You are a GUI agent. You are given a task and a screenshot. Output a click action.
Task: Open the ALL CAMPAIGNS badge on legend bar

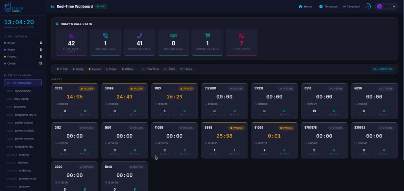pos(383,69)
